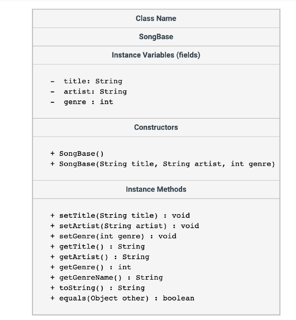Select the no-argument SongBase() constructor line
The image size is (296, 320).
tap(81, 153)
